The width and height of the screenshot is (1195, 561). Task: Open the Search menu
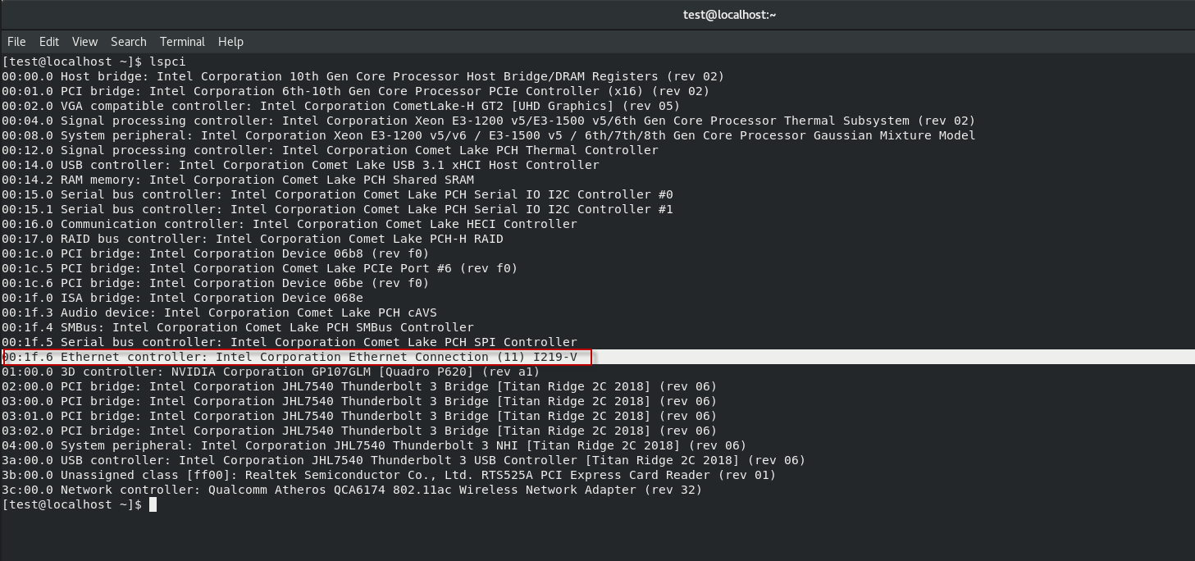click(x=129, y=42)
